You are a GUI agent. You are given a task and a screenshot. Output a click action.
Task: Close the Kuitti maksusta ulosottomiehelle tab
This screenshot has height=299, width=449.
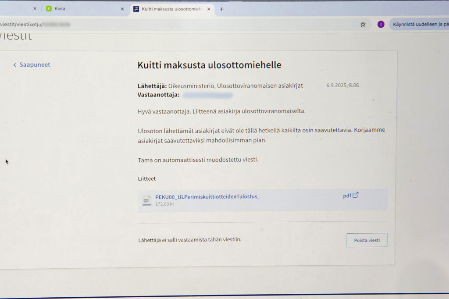click(209, 9)
